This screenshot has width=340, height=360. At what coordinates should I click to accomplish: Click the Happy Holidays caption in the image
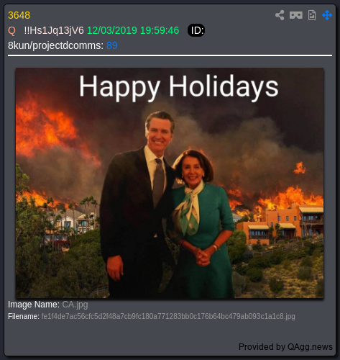(179, 86)
